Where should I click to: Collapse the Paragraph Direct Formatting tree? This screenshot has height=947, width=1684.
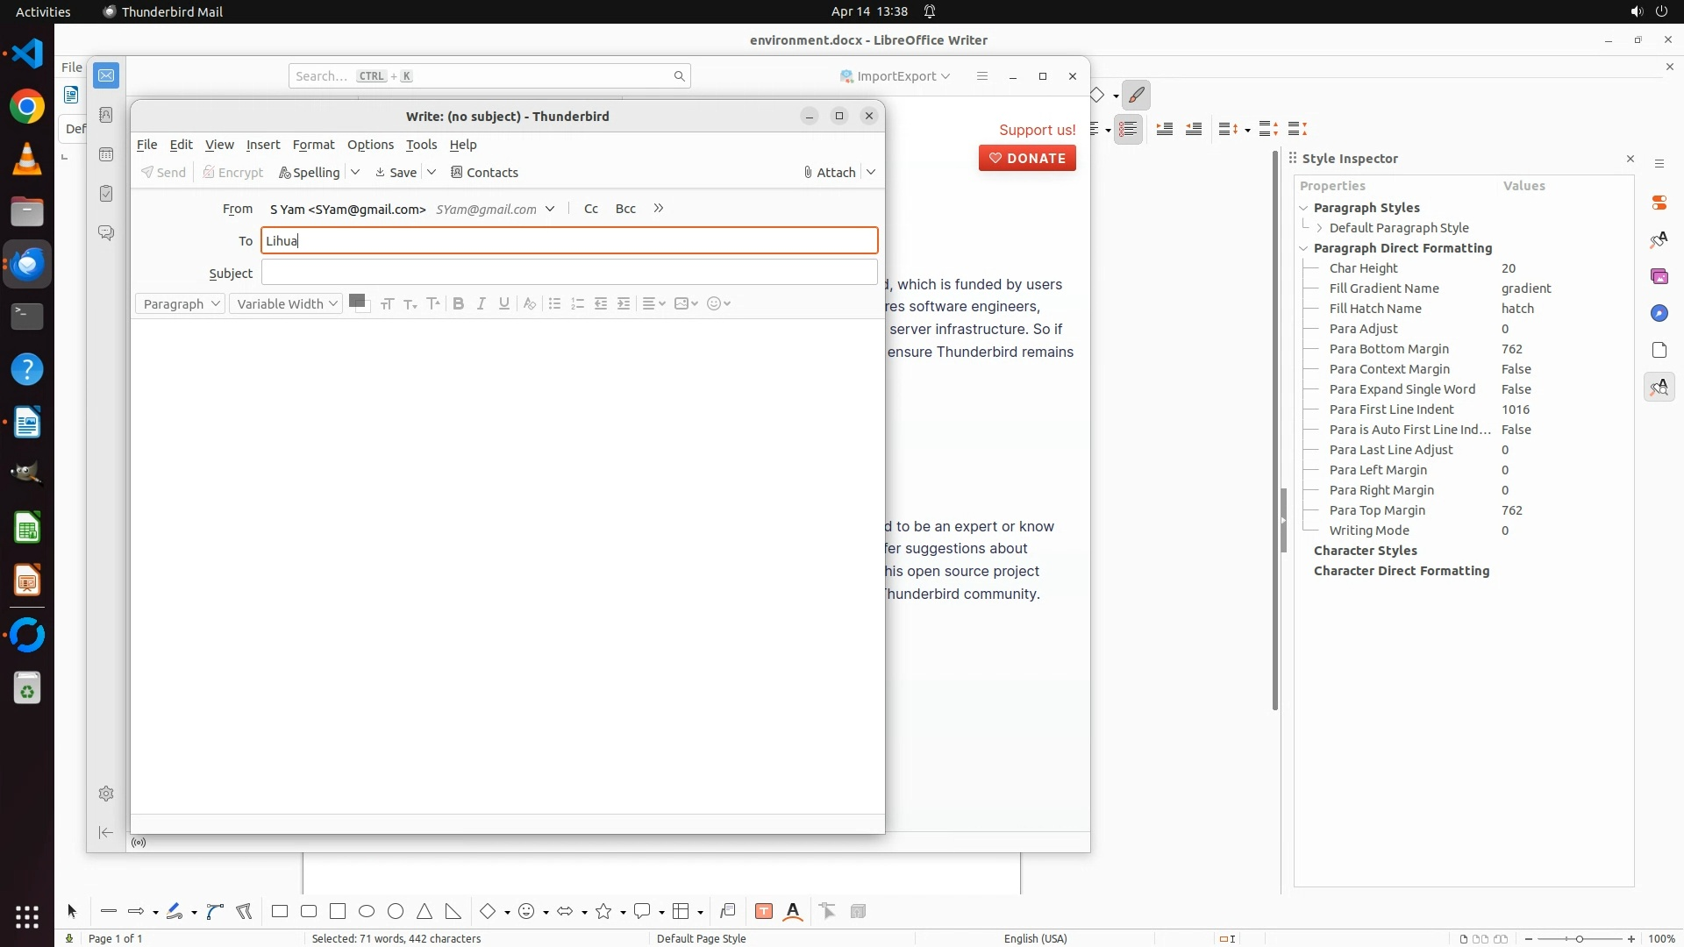pyautogui.click(x=1303, y=248)
